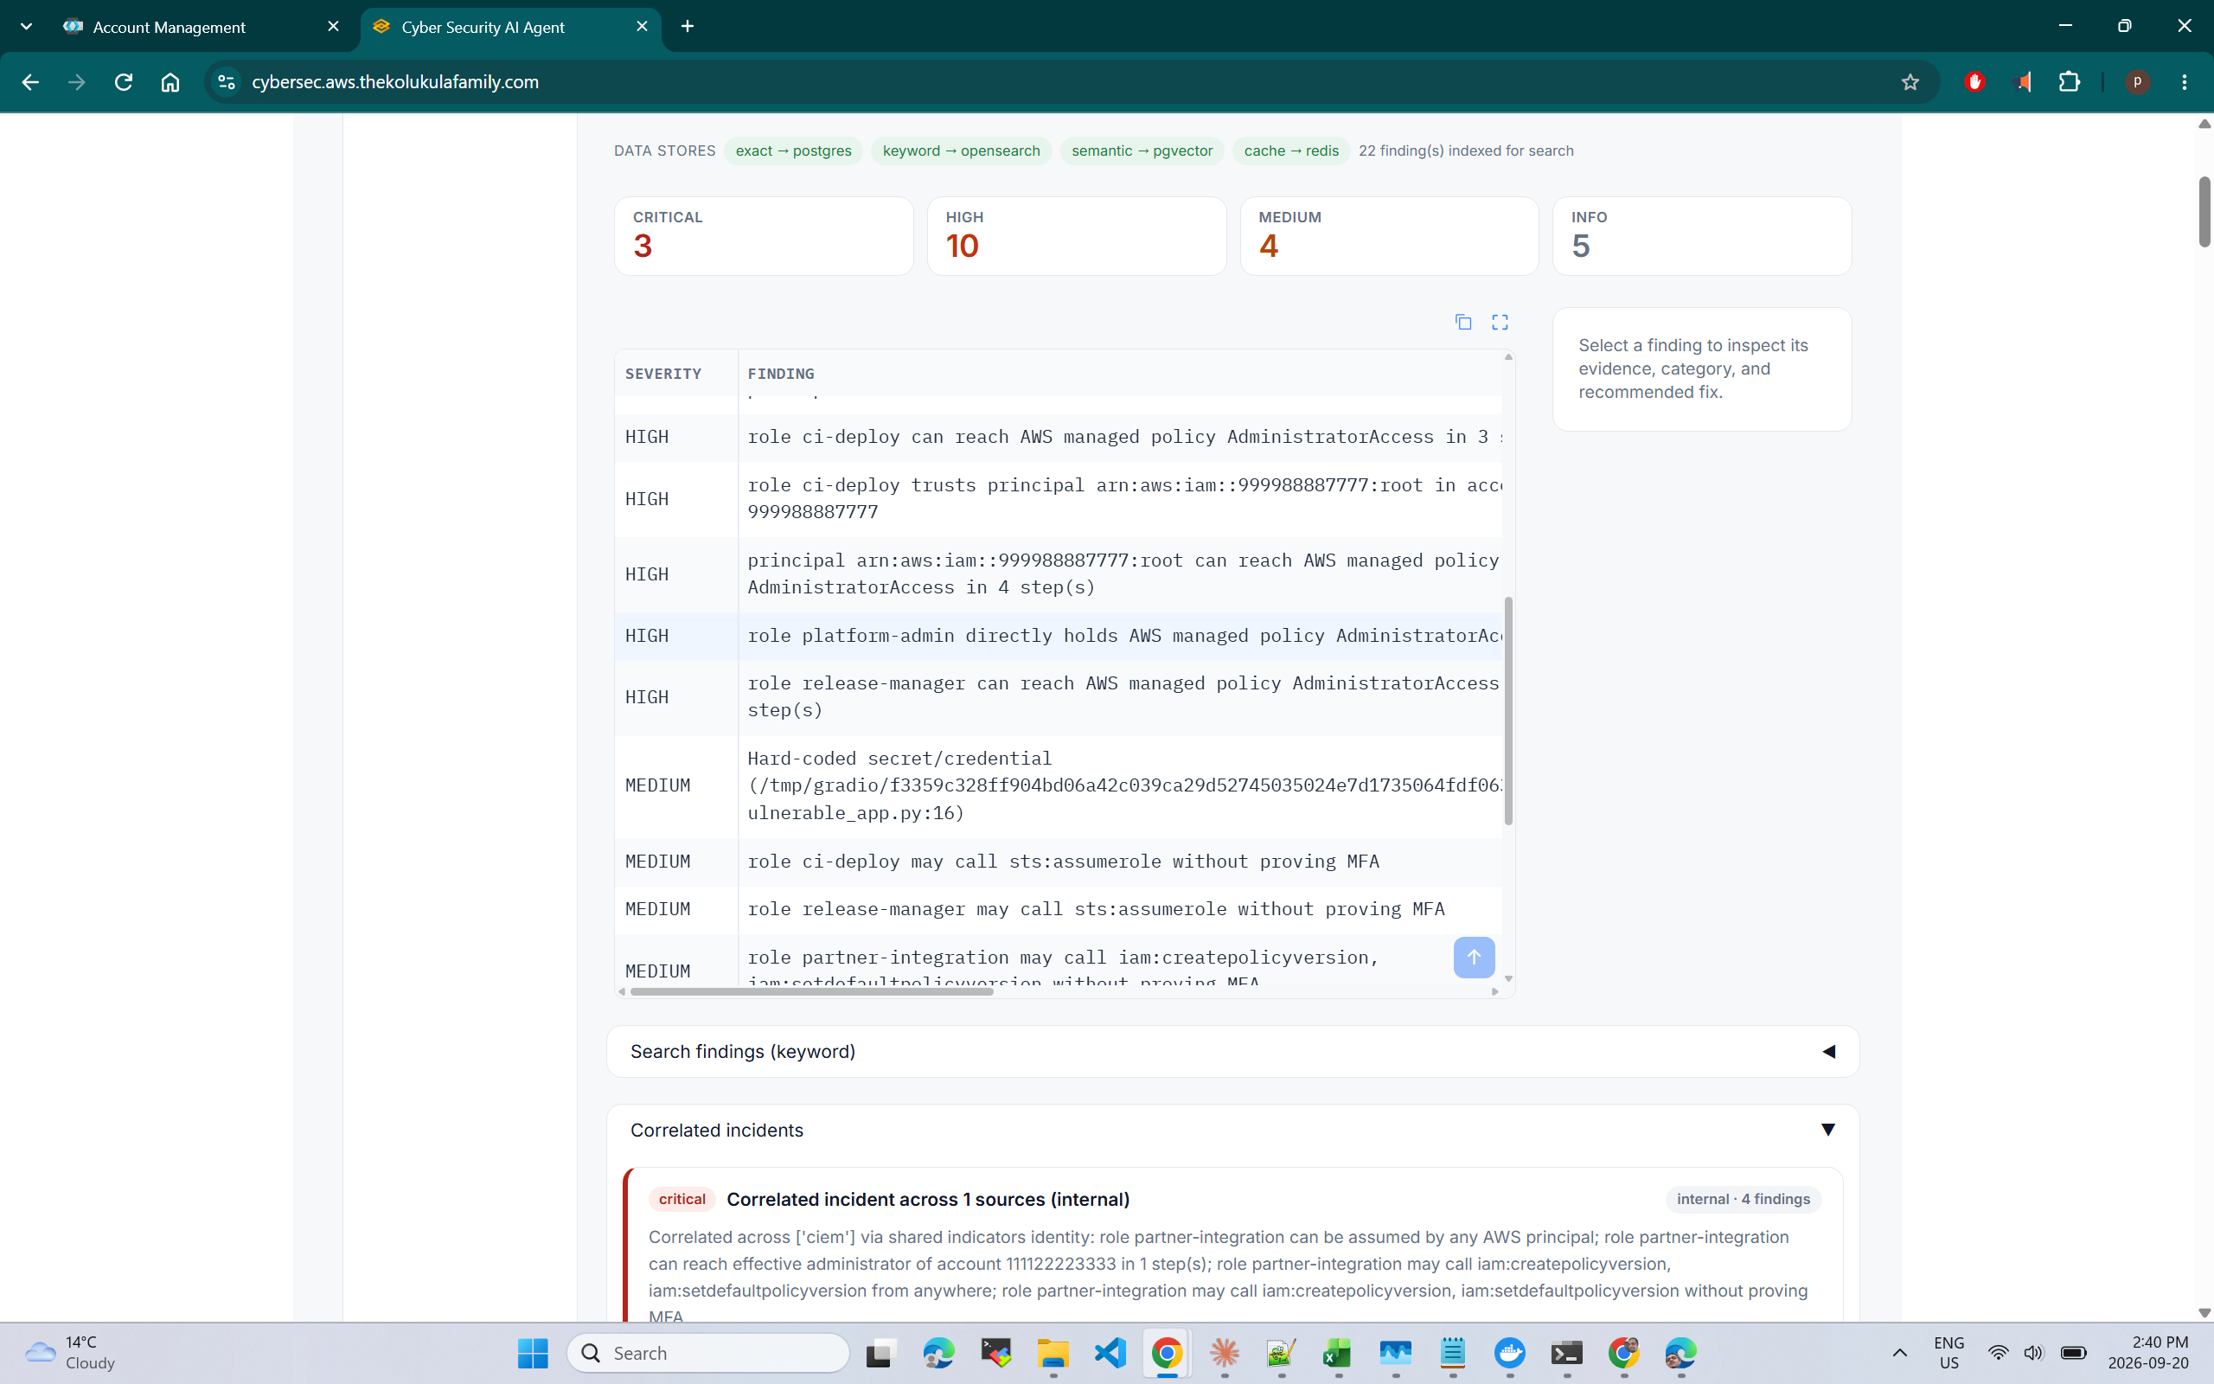This screenshot has height=1384, width=2214.
Task: Click the Windows taskbar Search box
Action: click(708, 1353)
